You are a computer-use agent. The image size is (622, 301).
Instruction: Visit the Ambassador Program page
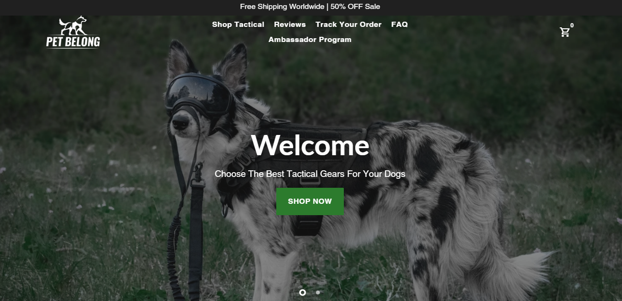[x=310, y=40]
